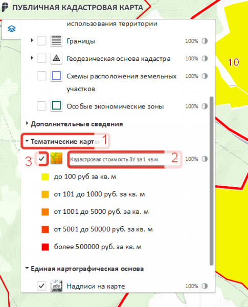Screen dimensions: 248x307
Task: Click the Геодезическая основа кадастра label
Action: [x=119, y=58]
